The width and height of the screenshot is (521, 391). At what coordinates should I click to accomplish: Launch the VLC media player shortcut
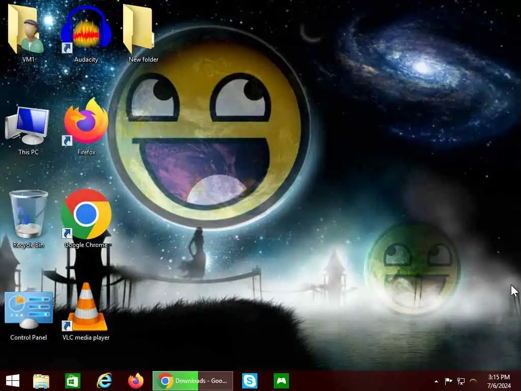(x=86, y=306)
